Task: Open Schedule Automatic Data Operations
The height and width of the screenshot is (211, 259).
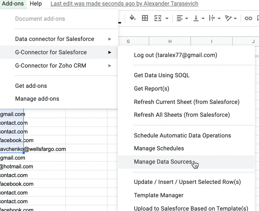Action: (x=186, y=135)
